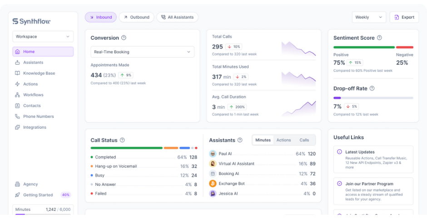Image resolution: width=427 pixels, height=219 pixels.
Task: Click the red Negative sentiment bar
Action: click(405, 47)
